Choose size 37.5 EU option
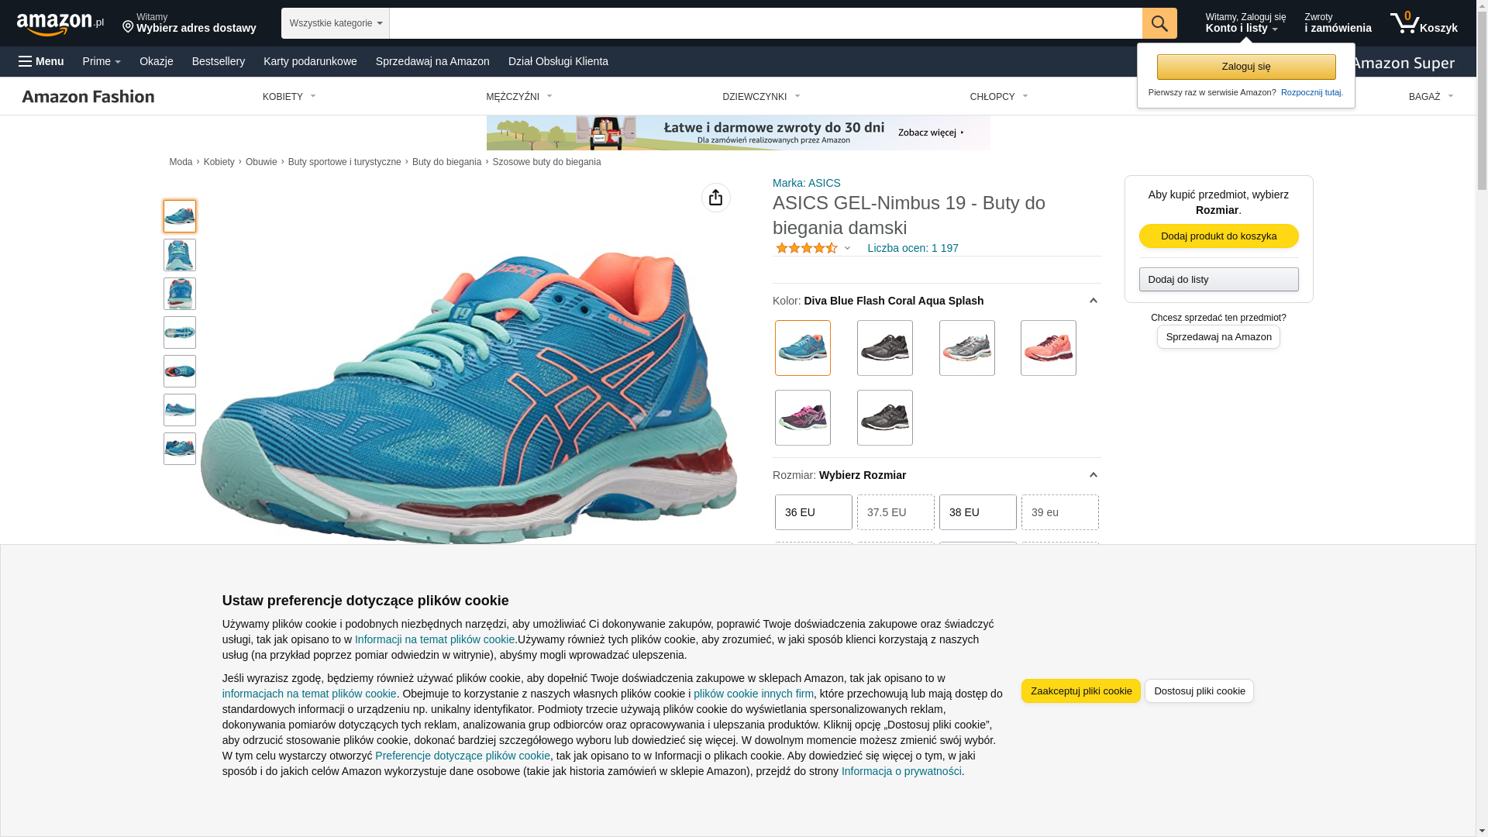This screenshot has width=1488, height=837. 895,512
